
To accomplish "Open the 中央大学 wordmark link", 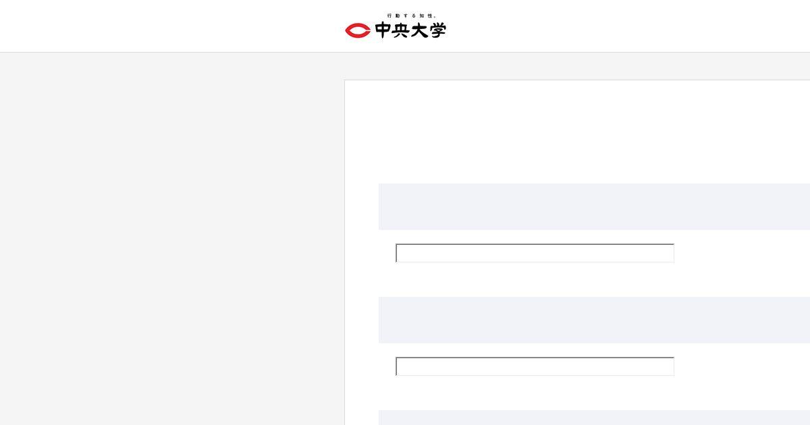I will point(410,30).
